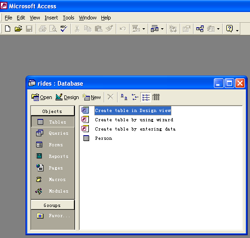Expand the New Object dropdown arrow

click(218, 29)
